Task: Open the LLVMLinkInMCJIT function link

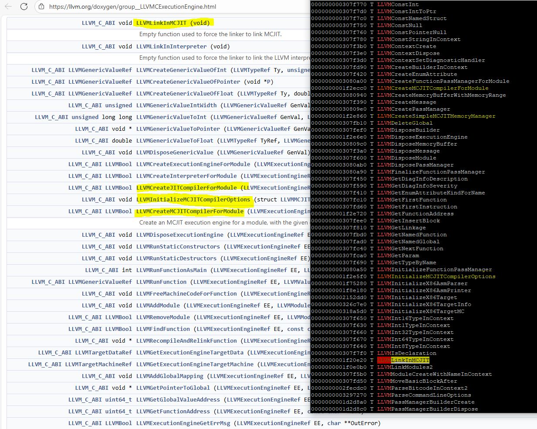Action: point(161,23)
